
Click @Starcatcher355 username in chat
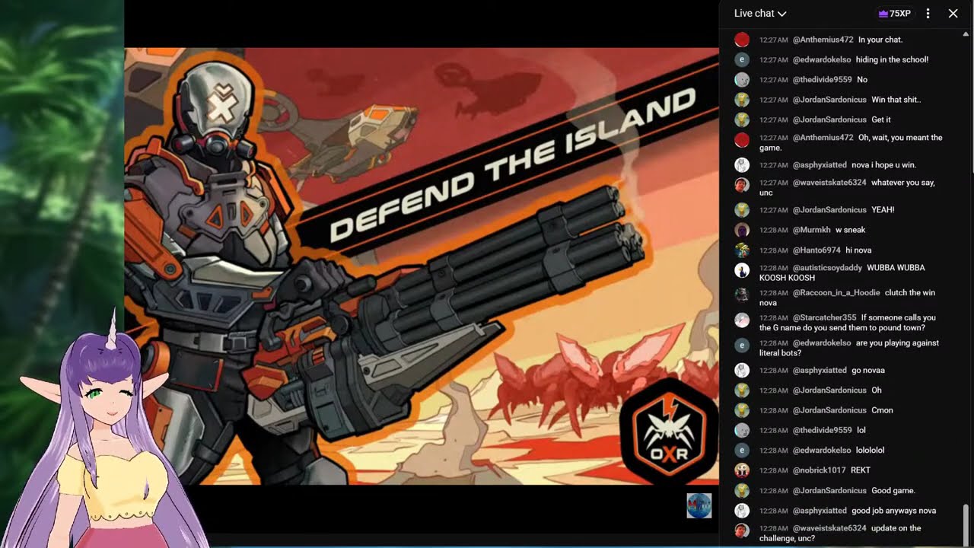pyautogui.click(x=824, y=317)
